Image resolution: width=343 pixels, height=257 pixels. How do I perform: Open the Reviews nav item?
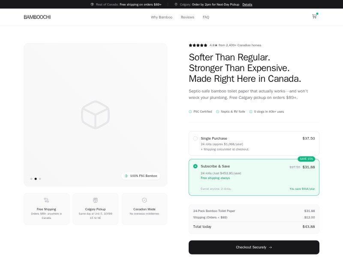point(187,17)
